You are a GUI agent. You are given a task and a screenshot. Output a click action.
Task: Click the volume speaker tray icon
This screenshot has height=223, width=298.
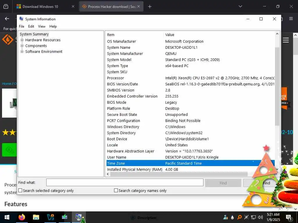(x=260, y=217)
